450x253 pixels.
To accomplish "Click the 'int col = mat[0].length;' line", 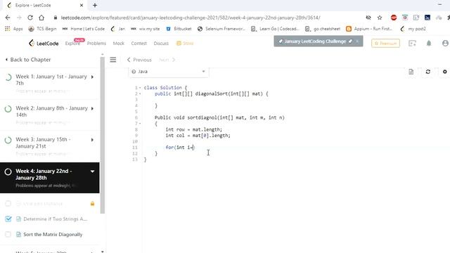I will tap(198, 136).
